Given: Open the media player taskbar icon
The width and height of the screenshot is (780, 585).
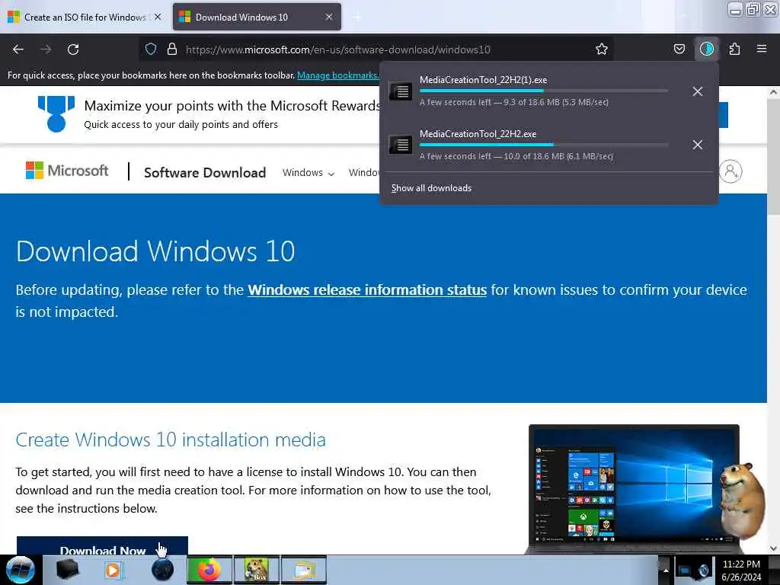Looking at the screenshot, I should (114, 570).
